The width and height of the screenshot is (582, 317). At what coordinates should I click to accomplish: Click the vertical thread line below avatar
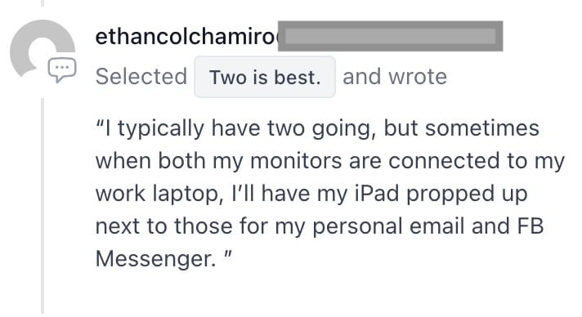click(43, 206)
